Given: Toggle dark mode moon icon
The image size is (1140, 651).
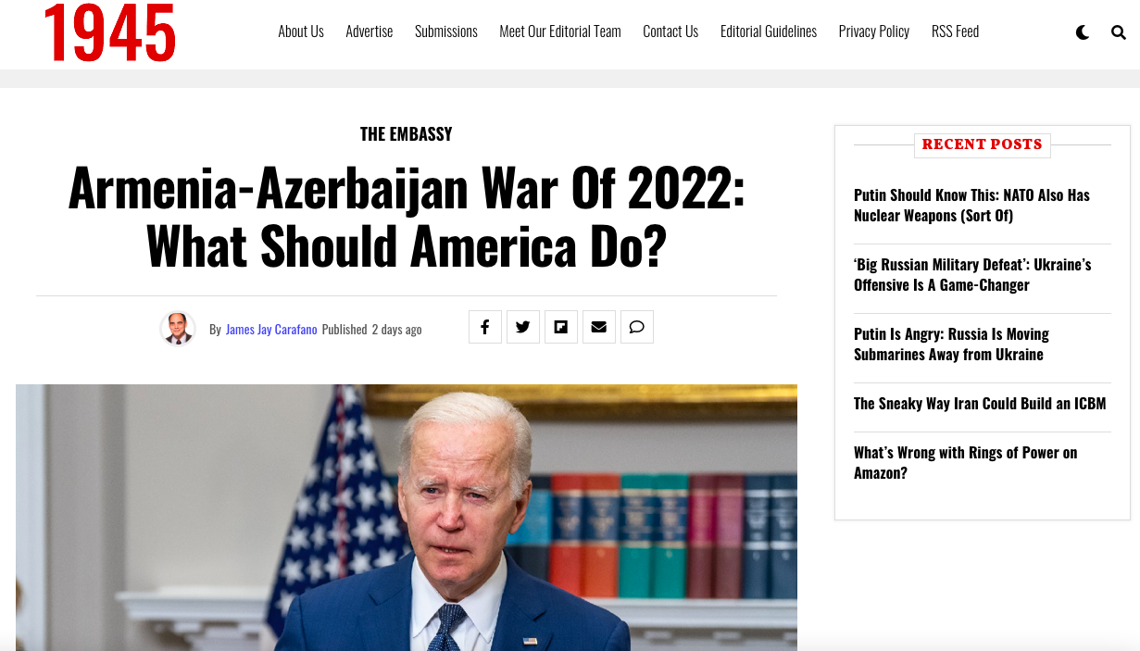Looking at the screenshot, I should point(1083,32).
